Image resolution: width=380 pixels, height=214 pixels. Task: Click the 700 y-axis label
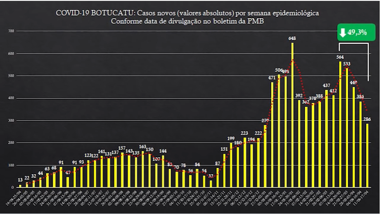11,31
